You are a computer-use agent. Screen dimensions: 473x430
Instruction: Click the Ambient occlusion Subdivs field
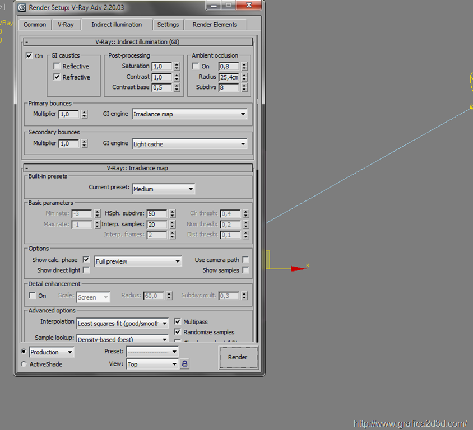coord(229,88)
